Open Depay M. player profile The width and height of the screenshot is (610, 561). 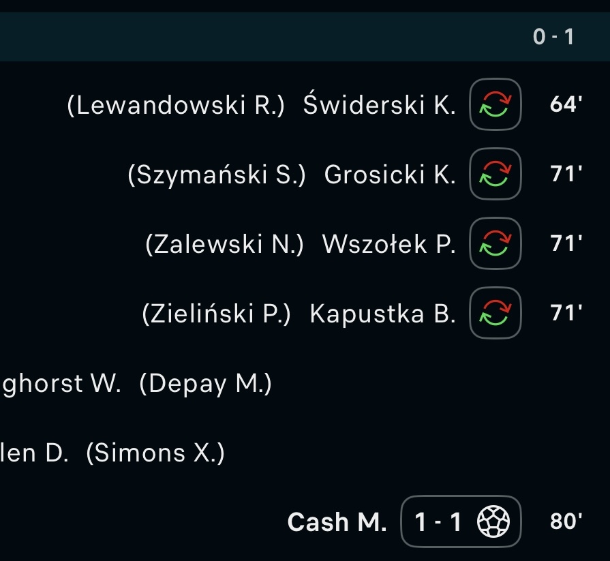coord(206,384)
